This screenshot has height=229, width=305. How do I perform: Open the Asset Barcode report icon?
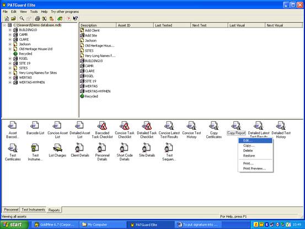point(13,130)
